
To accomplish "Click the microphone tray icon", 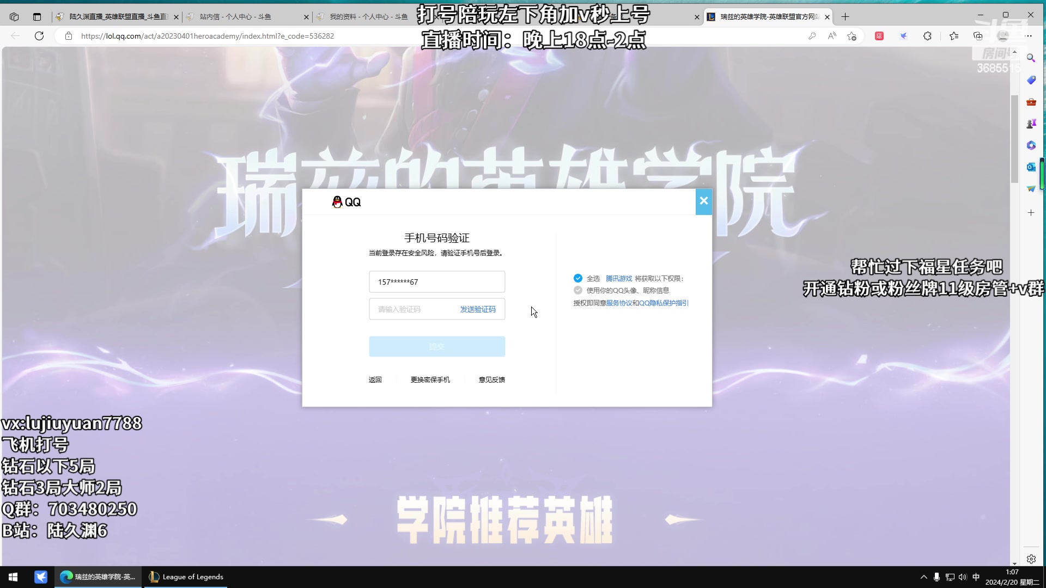I will pyautogui.click(x=936, y=577).
